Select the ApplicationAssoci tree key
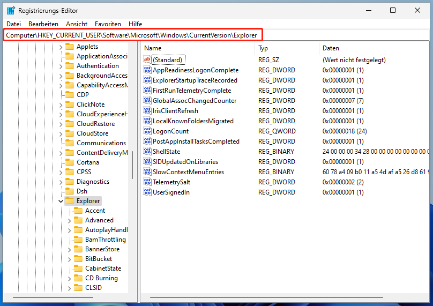Viewport: 433px width, 306px height. pyautogui.click(x=102, y=56)
